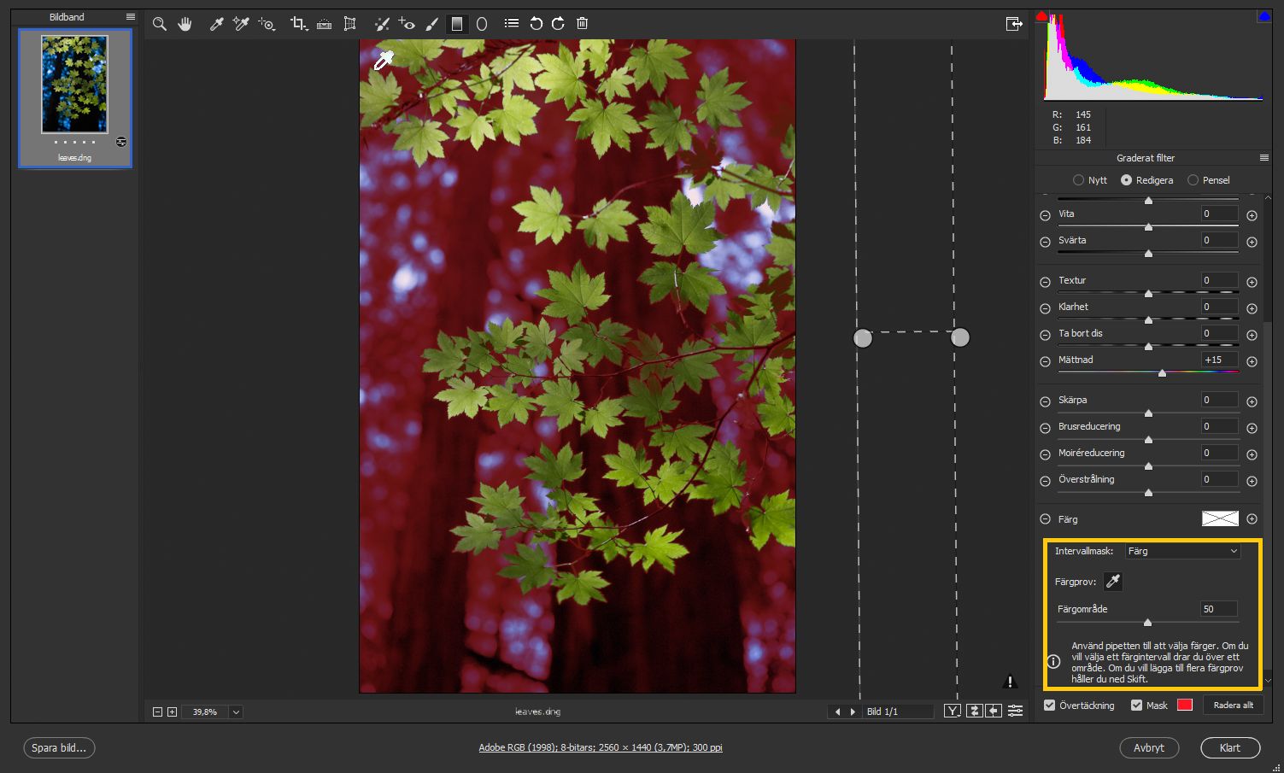Open the zoom level dropdown
The height and width of the screenshot is (773, 1284).
pyautogui.click(x=237, y=712)
